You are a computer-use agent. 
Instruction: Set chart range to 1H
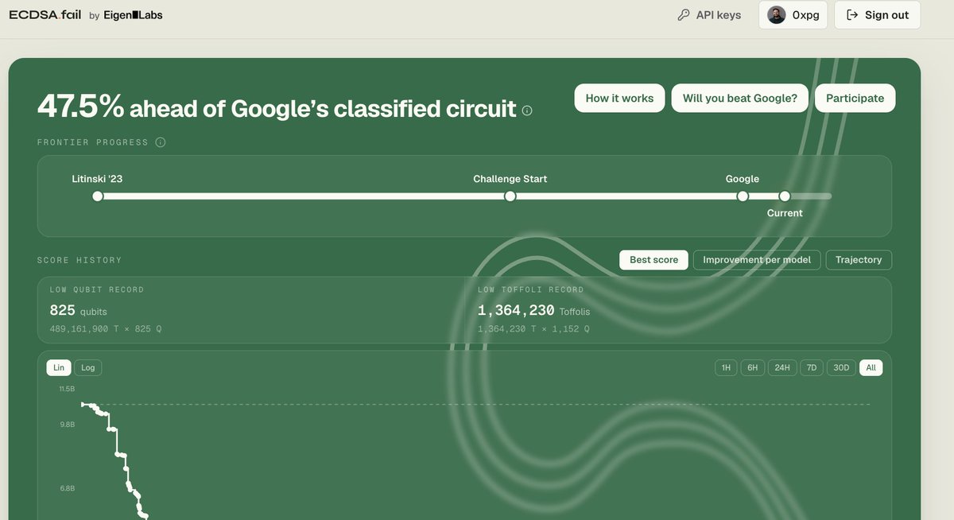(x=726, y=367)
